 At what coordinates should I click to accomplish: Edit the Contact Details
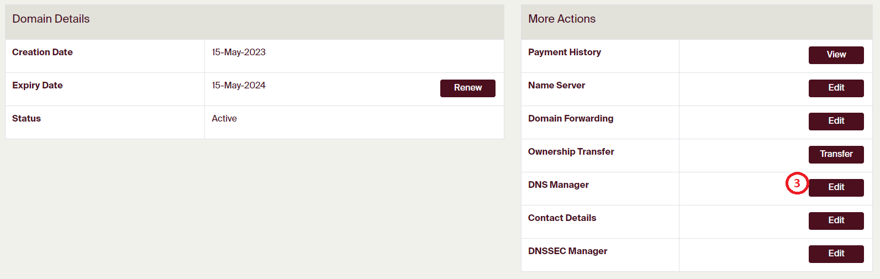tap(836, 220)
